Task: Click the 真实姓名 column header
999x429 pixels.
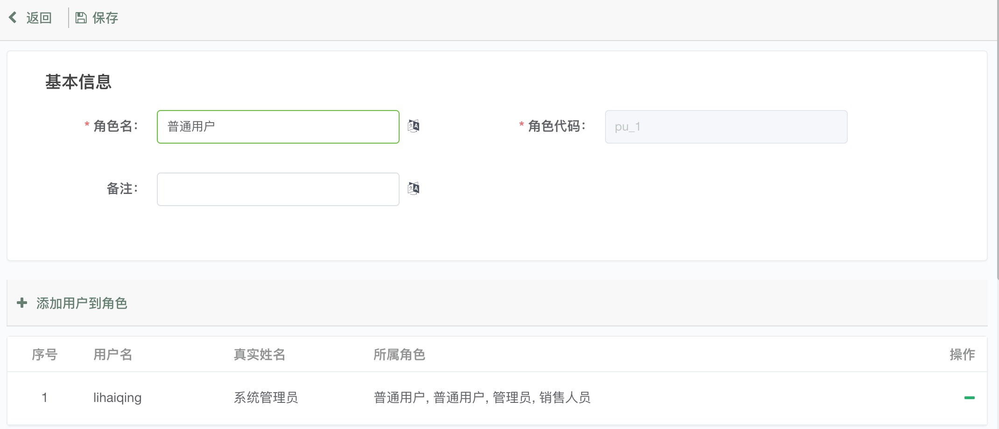Action: click(x=260, y=354)
